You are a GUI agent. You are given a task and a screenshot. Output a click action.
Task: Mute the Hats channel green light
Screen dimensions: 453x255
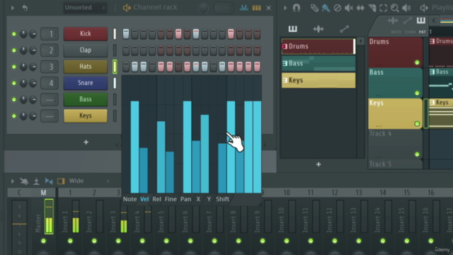(x=13, y=67)
